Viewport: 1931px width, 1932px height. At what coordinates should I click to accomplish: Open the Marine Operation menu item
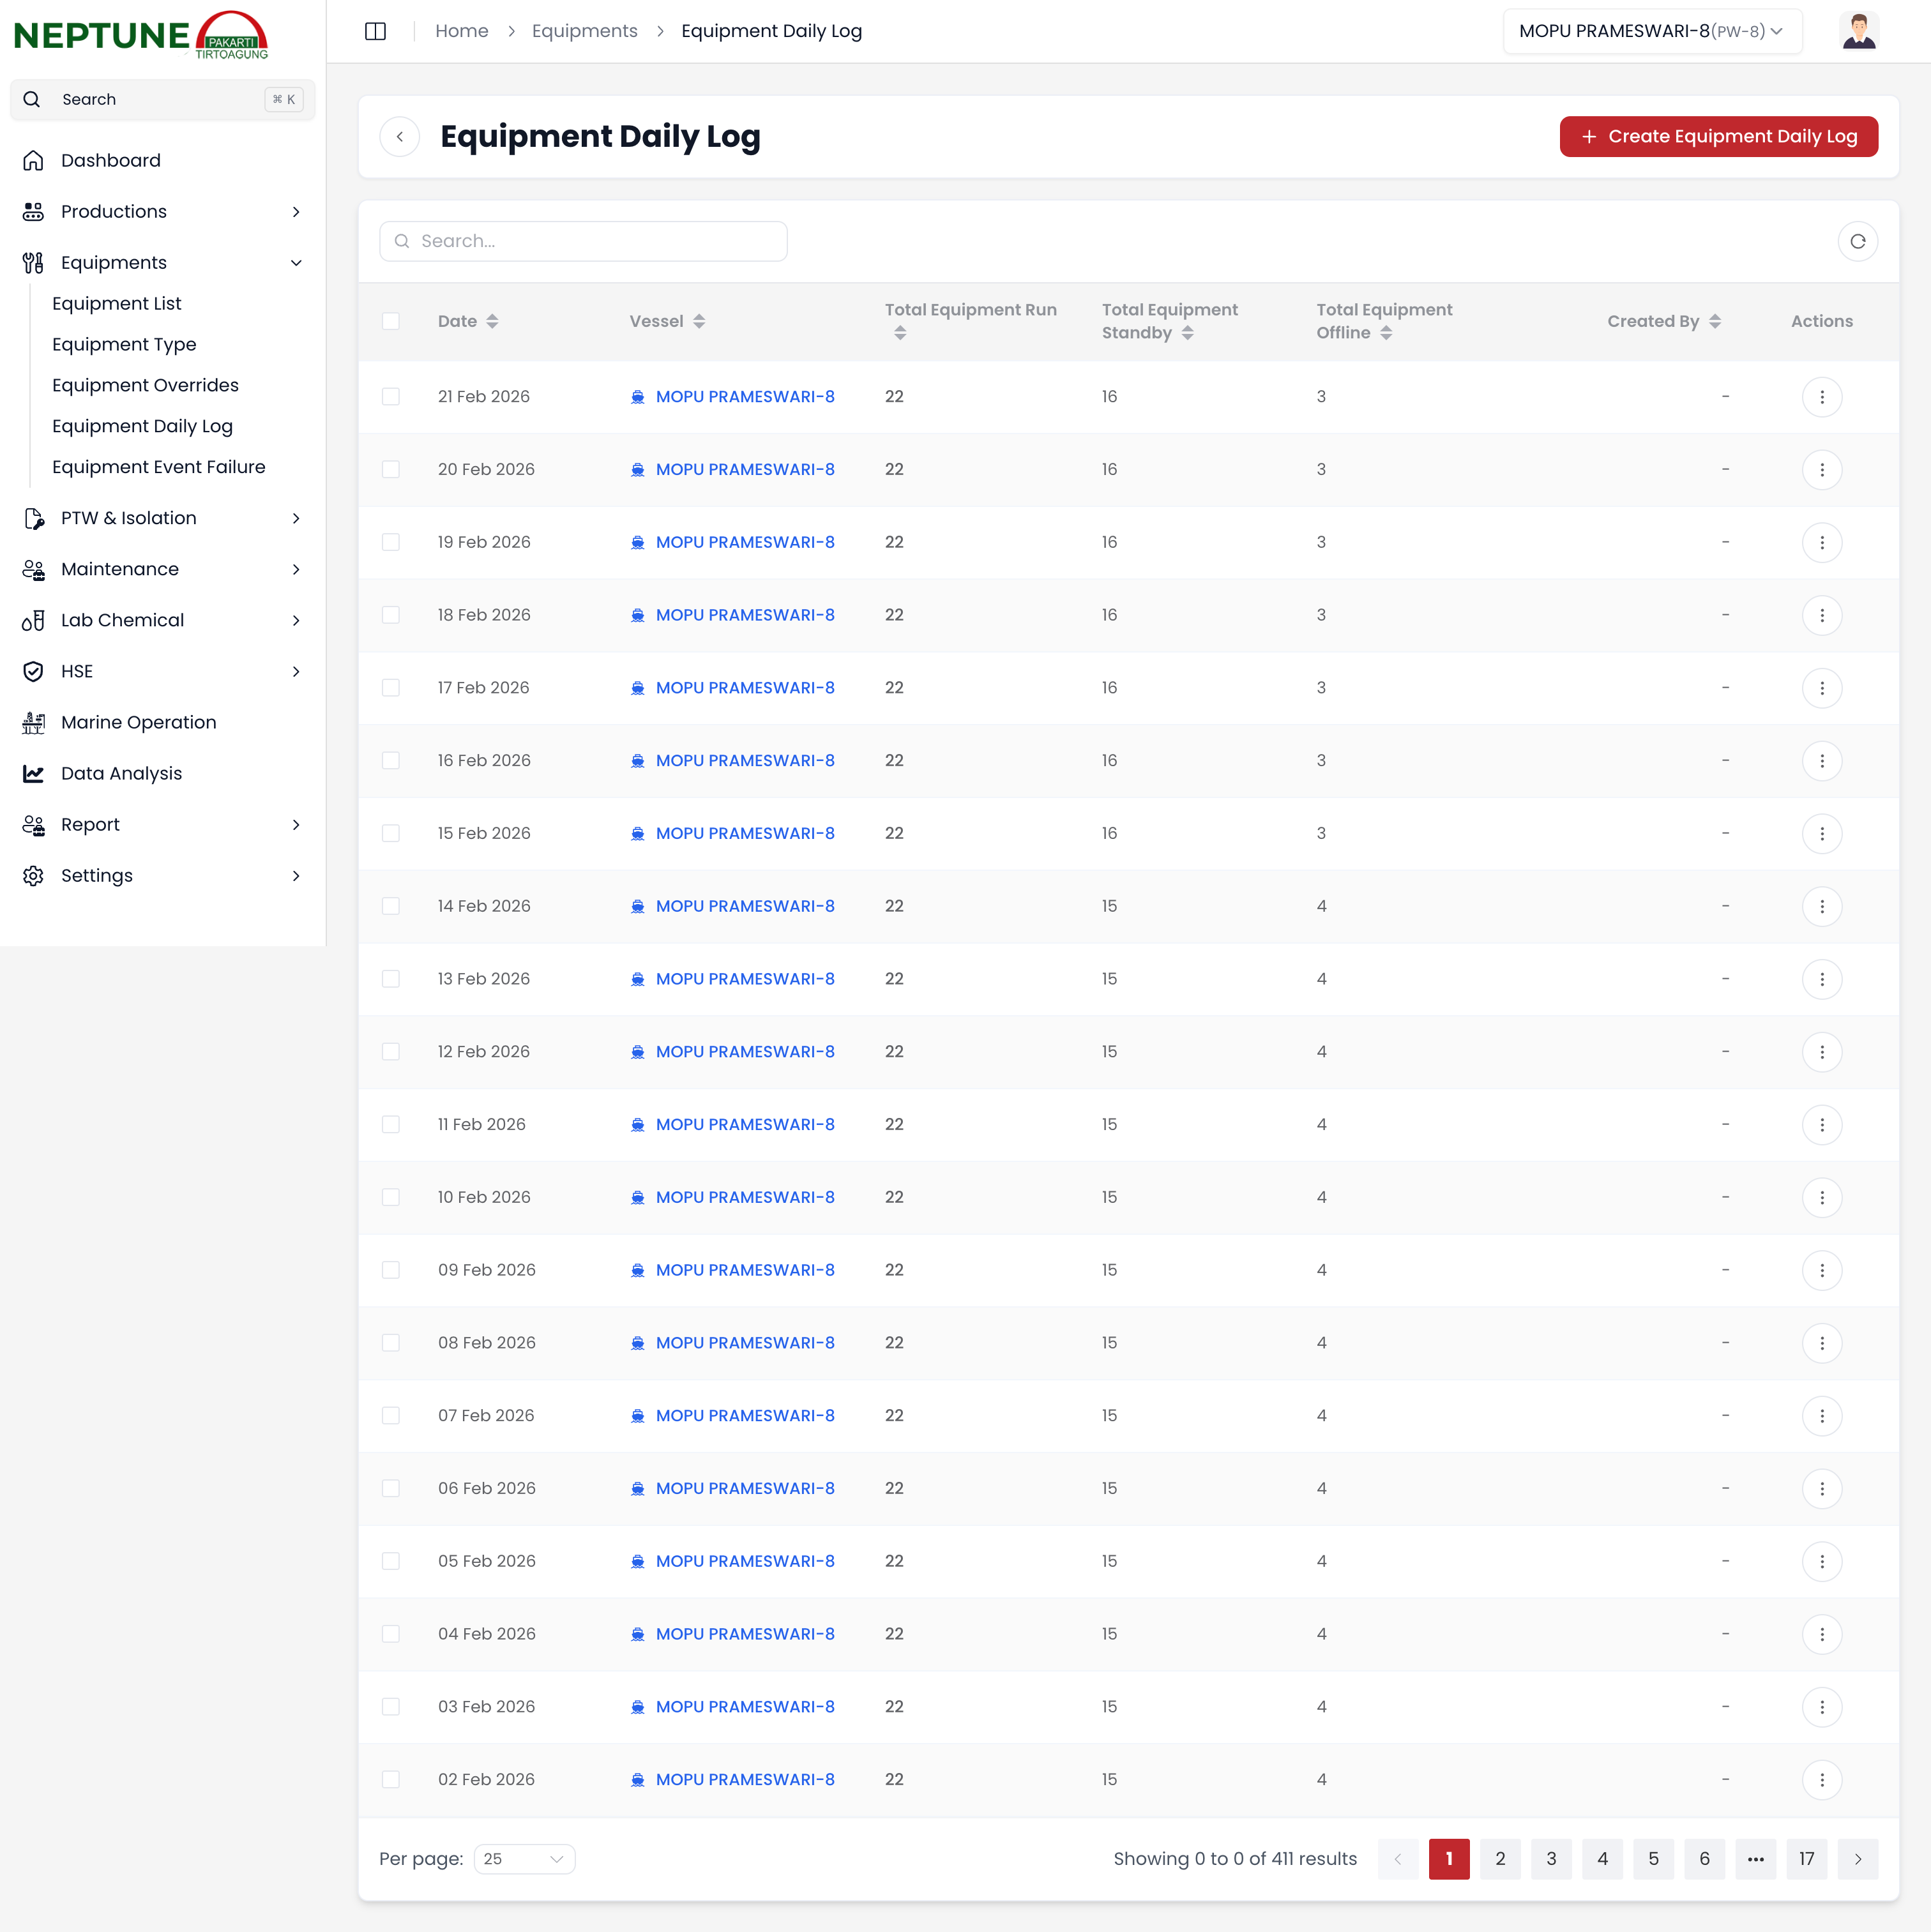(138, 722)
